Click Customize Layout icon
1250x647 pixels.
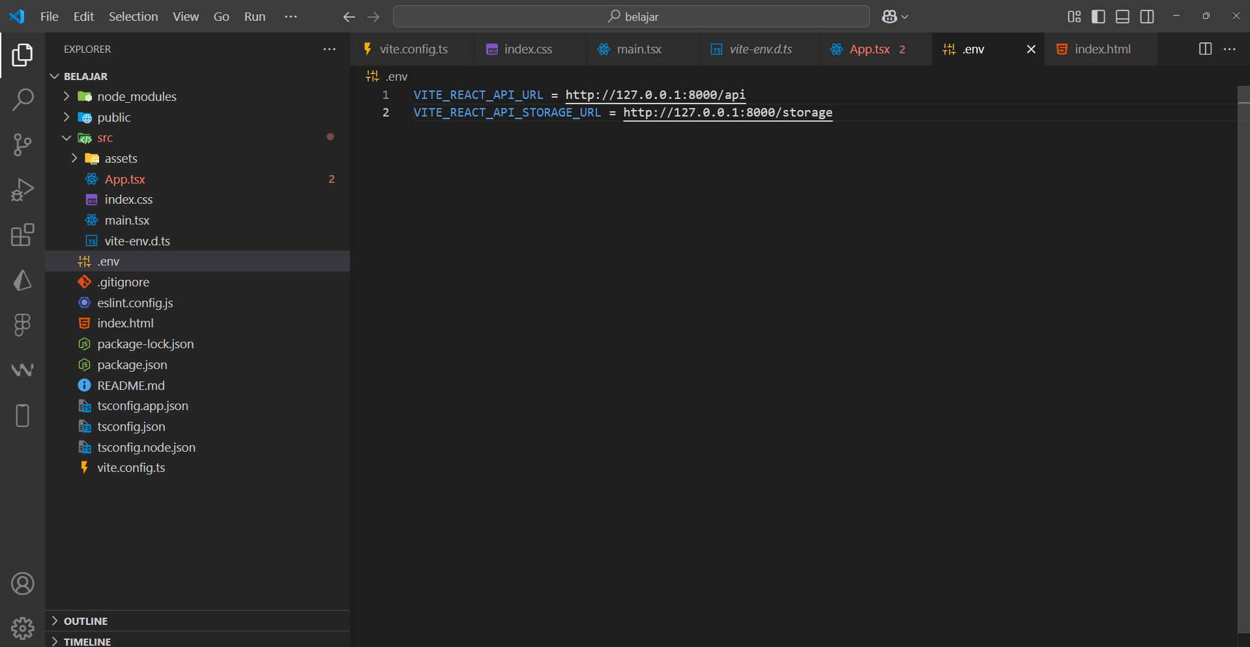[x=1074, y=17]
